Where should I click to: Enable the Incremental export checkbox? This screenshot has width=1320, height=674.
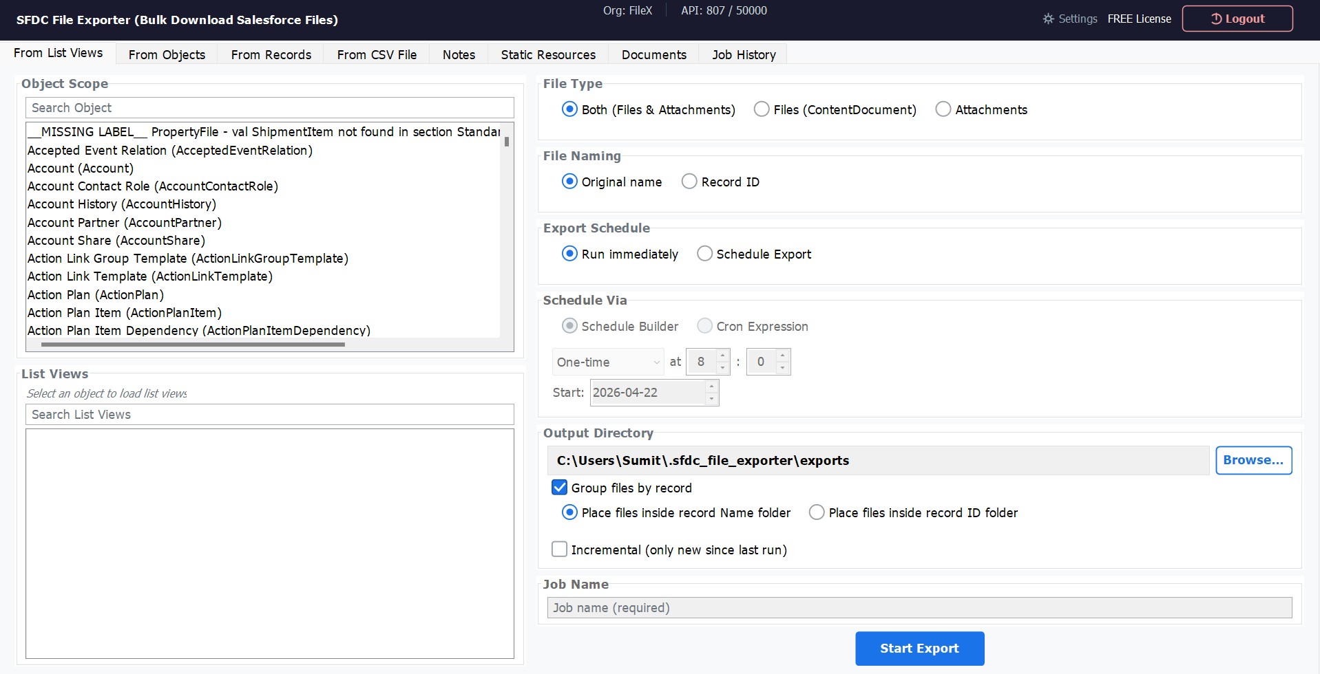click(559, 549)
